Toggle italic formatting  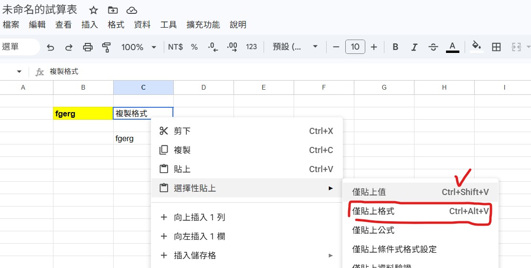[414, 47]
